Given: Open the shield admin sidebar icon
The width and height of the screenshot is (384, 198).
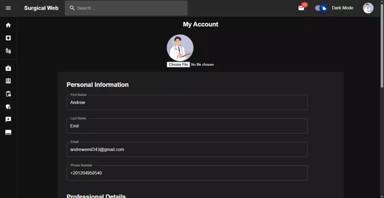Looking at the screenshot, I should 8,106.
